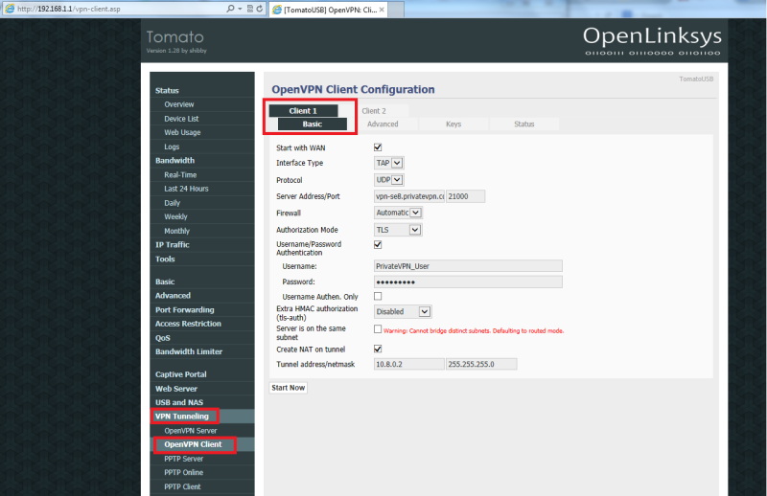The image size is (767, 496).
Task: Close the TomatoUSB OpenVPN browser tab
Action: pos(382,10)
